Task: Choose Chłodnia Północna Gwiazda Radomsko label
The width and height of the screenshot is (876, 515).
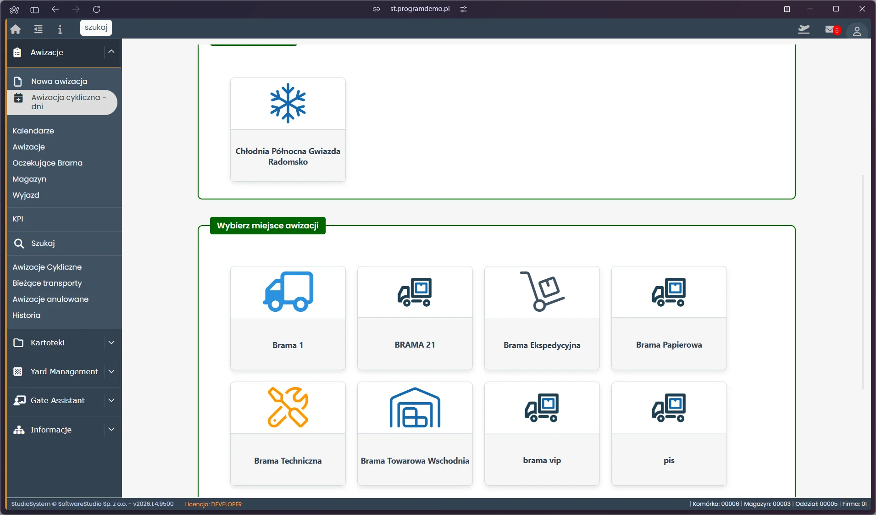Action: 288,156
